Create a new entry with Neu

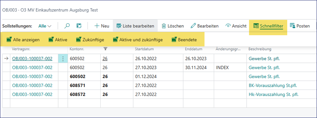[102, 26]
